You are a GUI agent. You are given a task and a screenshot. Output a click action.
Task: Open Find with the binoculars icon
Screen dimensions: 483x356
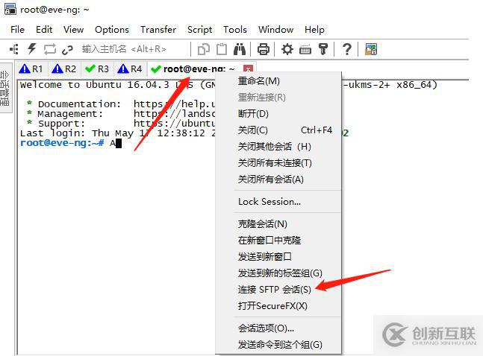240,49
